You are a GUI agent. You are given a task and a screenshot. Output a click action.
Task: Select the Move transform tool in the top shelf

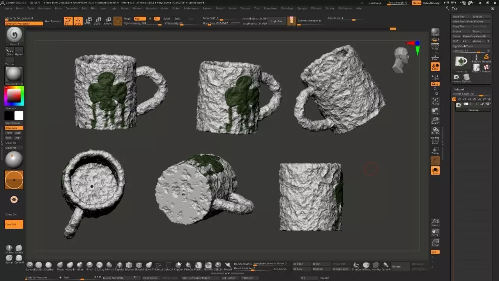click(x=88, y=21)
